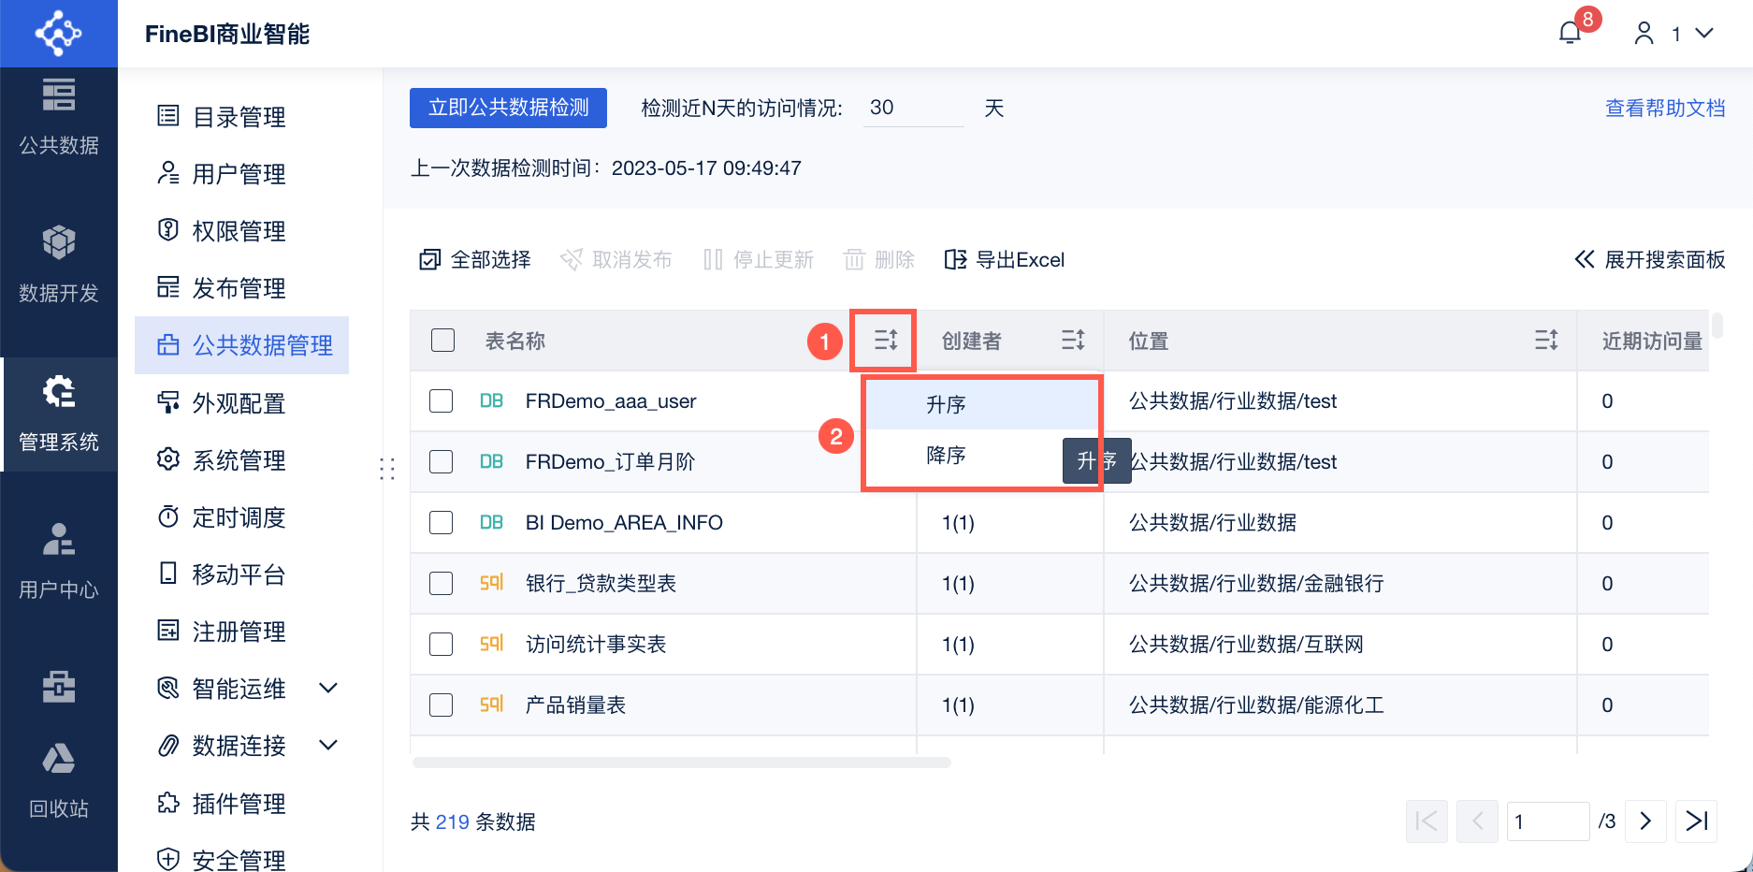This screenshot has height=872, width=1753.
Task: Click the 导出Excel toolbar icon
Action: coord(955,260)
